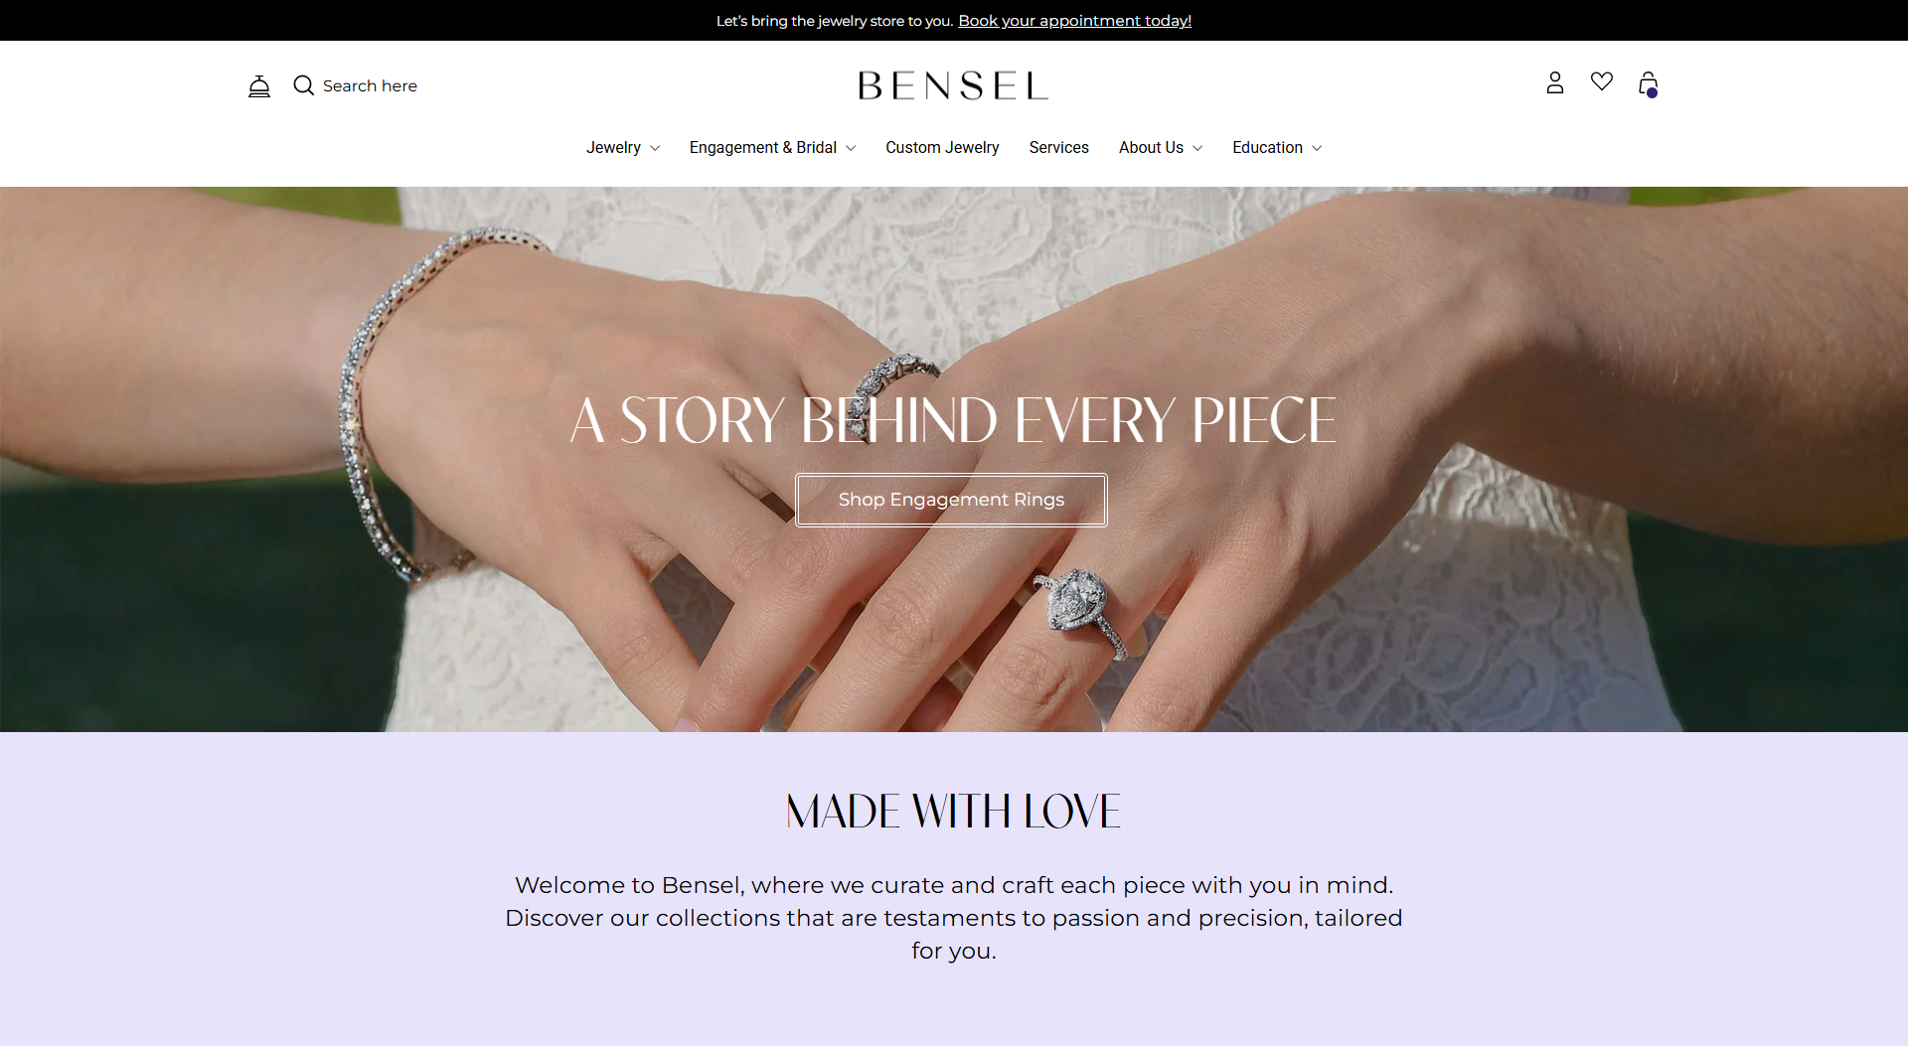Expand the Jewelry dropdown chevron
1908x1046 pixels.
click(x=655, y=148)
